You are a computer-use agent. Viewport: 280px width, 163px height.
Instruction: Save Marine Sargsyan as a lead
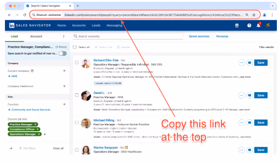(x=261, y=150)
